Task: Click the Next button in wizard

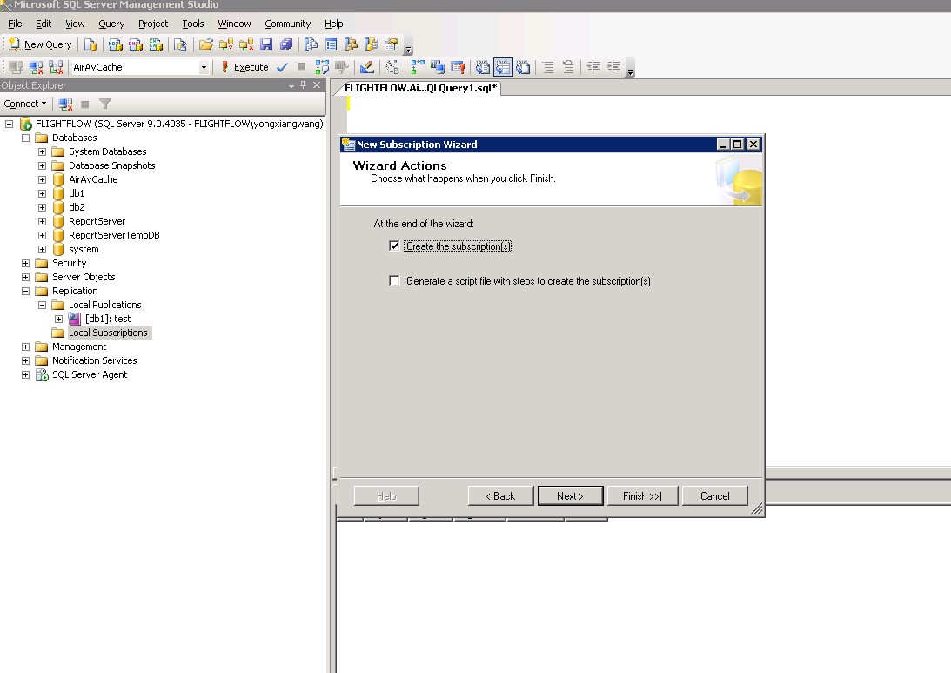Action: click(x=570, y=495)
